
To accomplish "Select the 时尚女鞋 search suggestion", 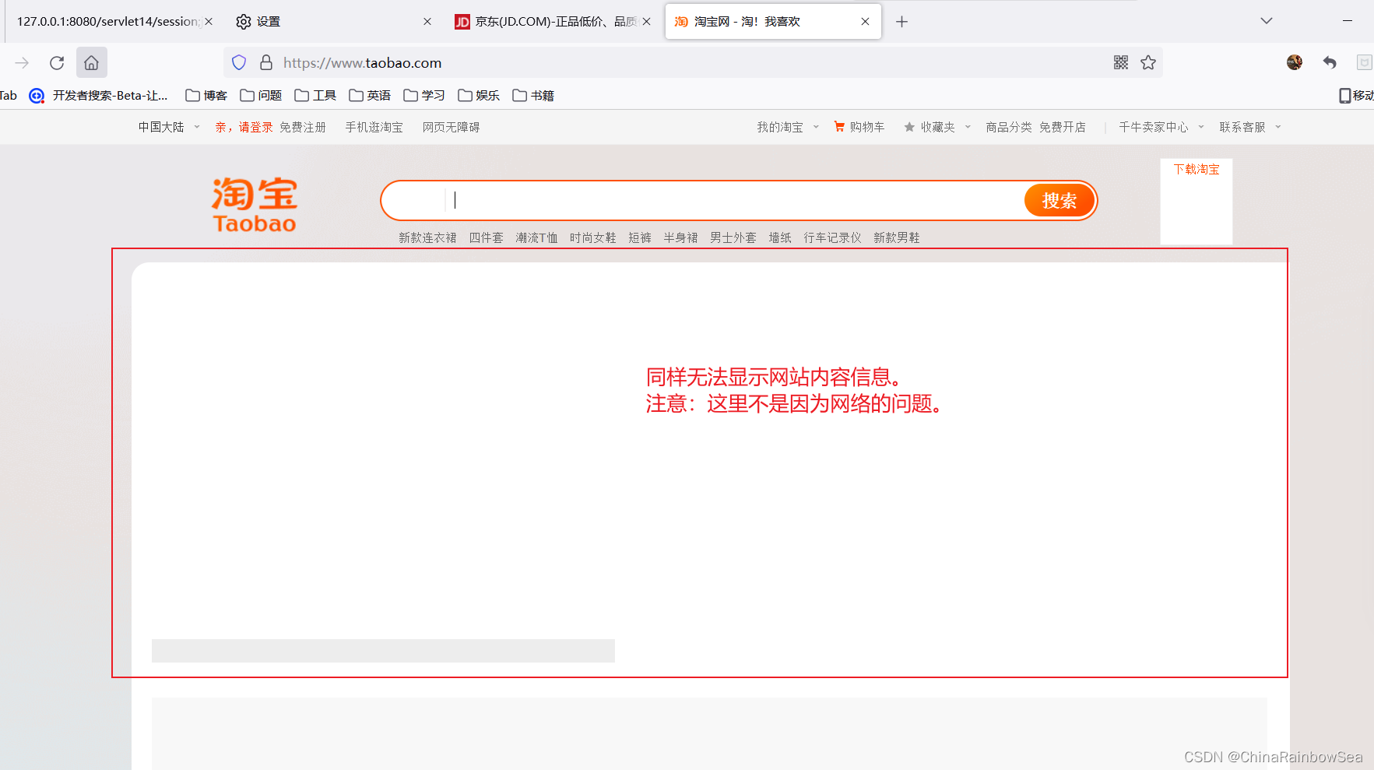I will [593, 237].
